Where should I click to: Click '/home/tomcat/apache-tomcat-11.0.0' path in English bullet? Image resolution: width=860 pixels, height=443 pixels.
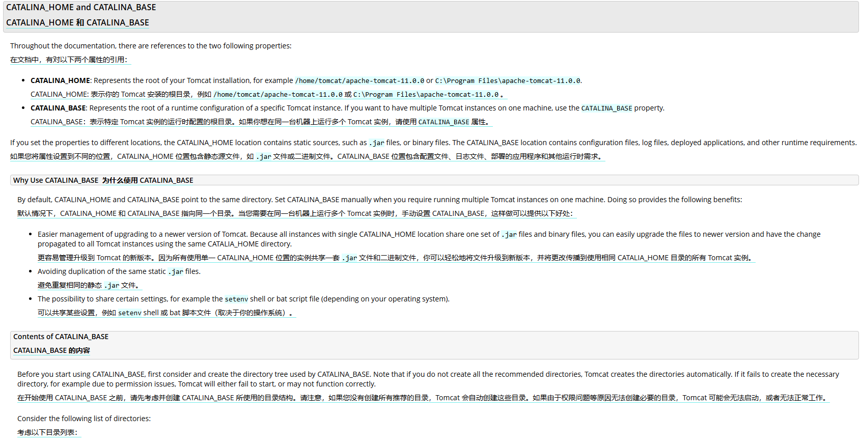[x=359, y=80]
